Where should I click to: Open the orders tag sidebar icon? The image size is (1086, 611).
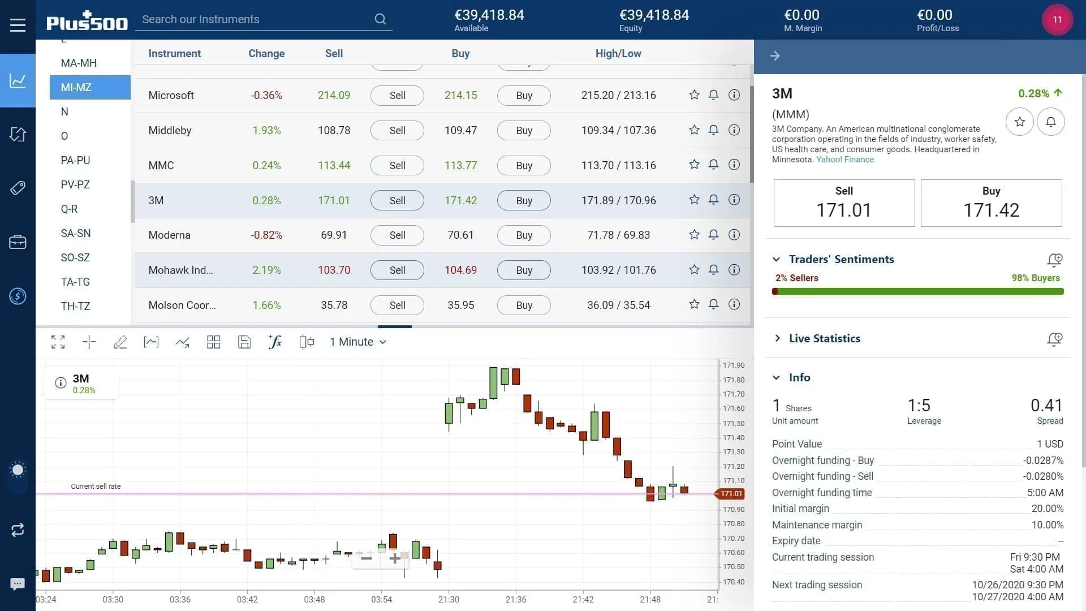18,188
